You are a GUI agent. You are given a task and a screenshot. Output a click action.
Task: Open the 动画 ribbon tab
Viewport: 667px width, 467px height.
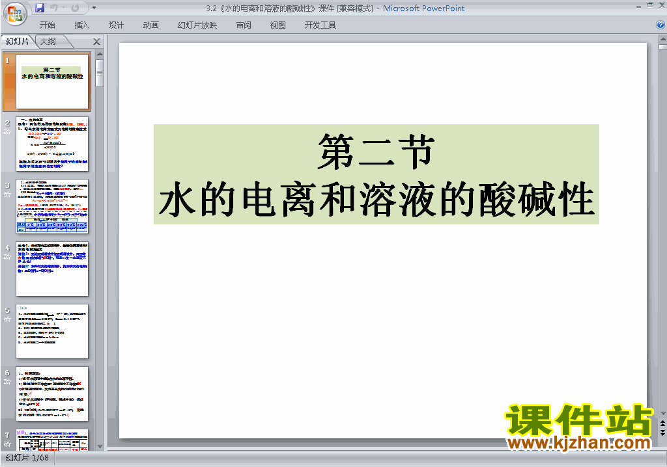point(150,25)
